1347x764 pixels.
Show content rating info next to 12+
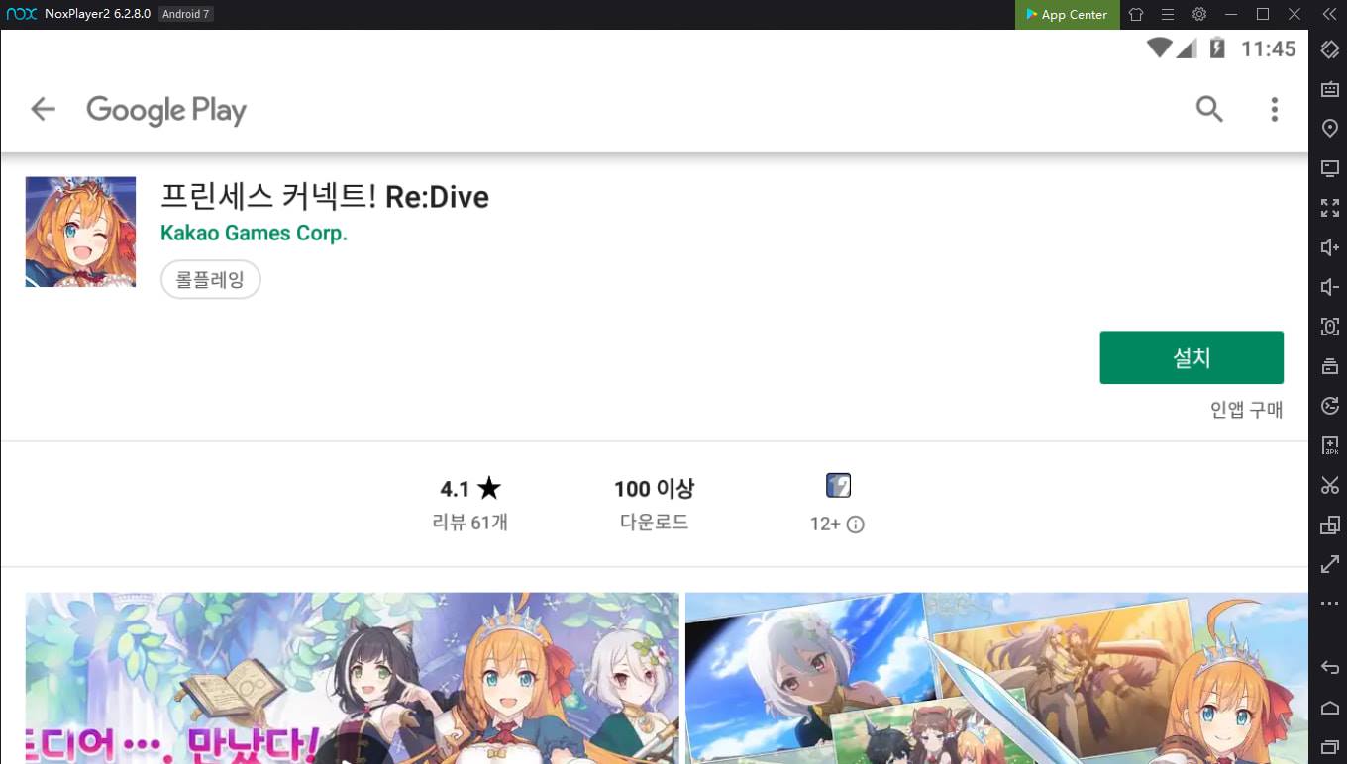click(856, 525)
